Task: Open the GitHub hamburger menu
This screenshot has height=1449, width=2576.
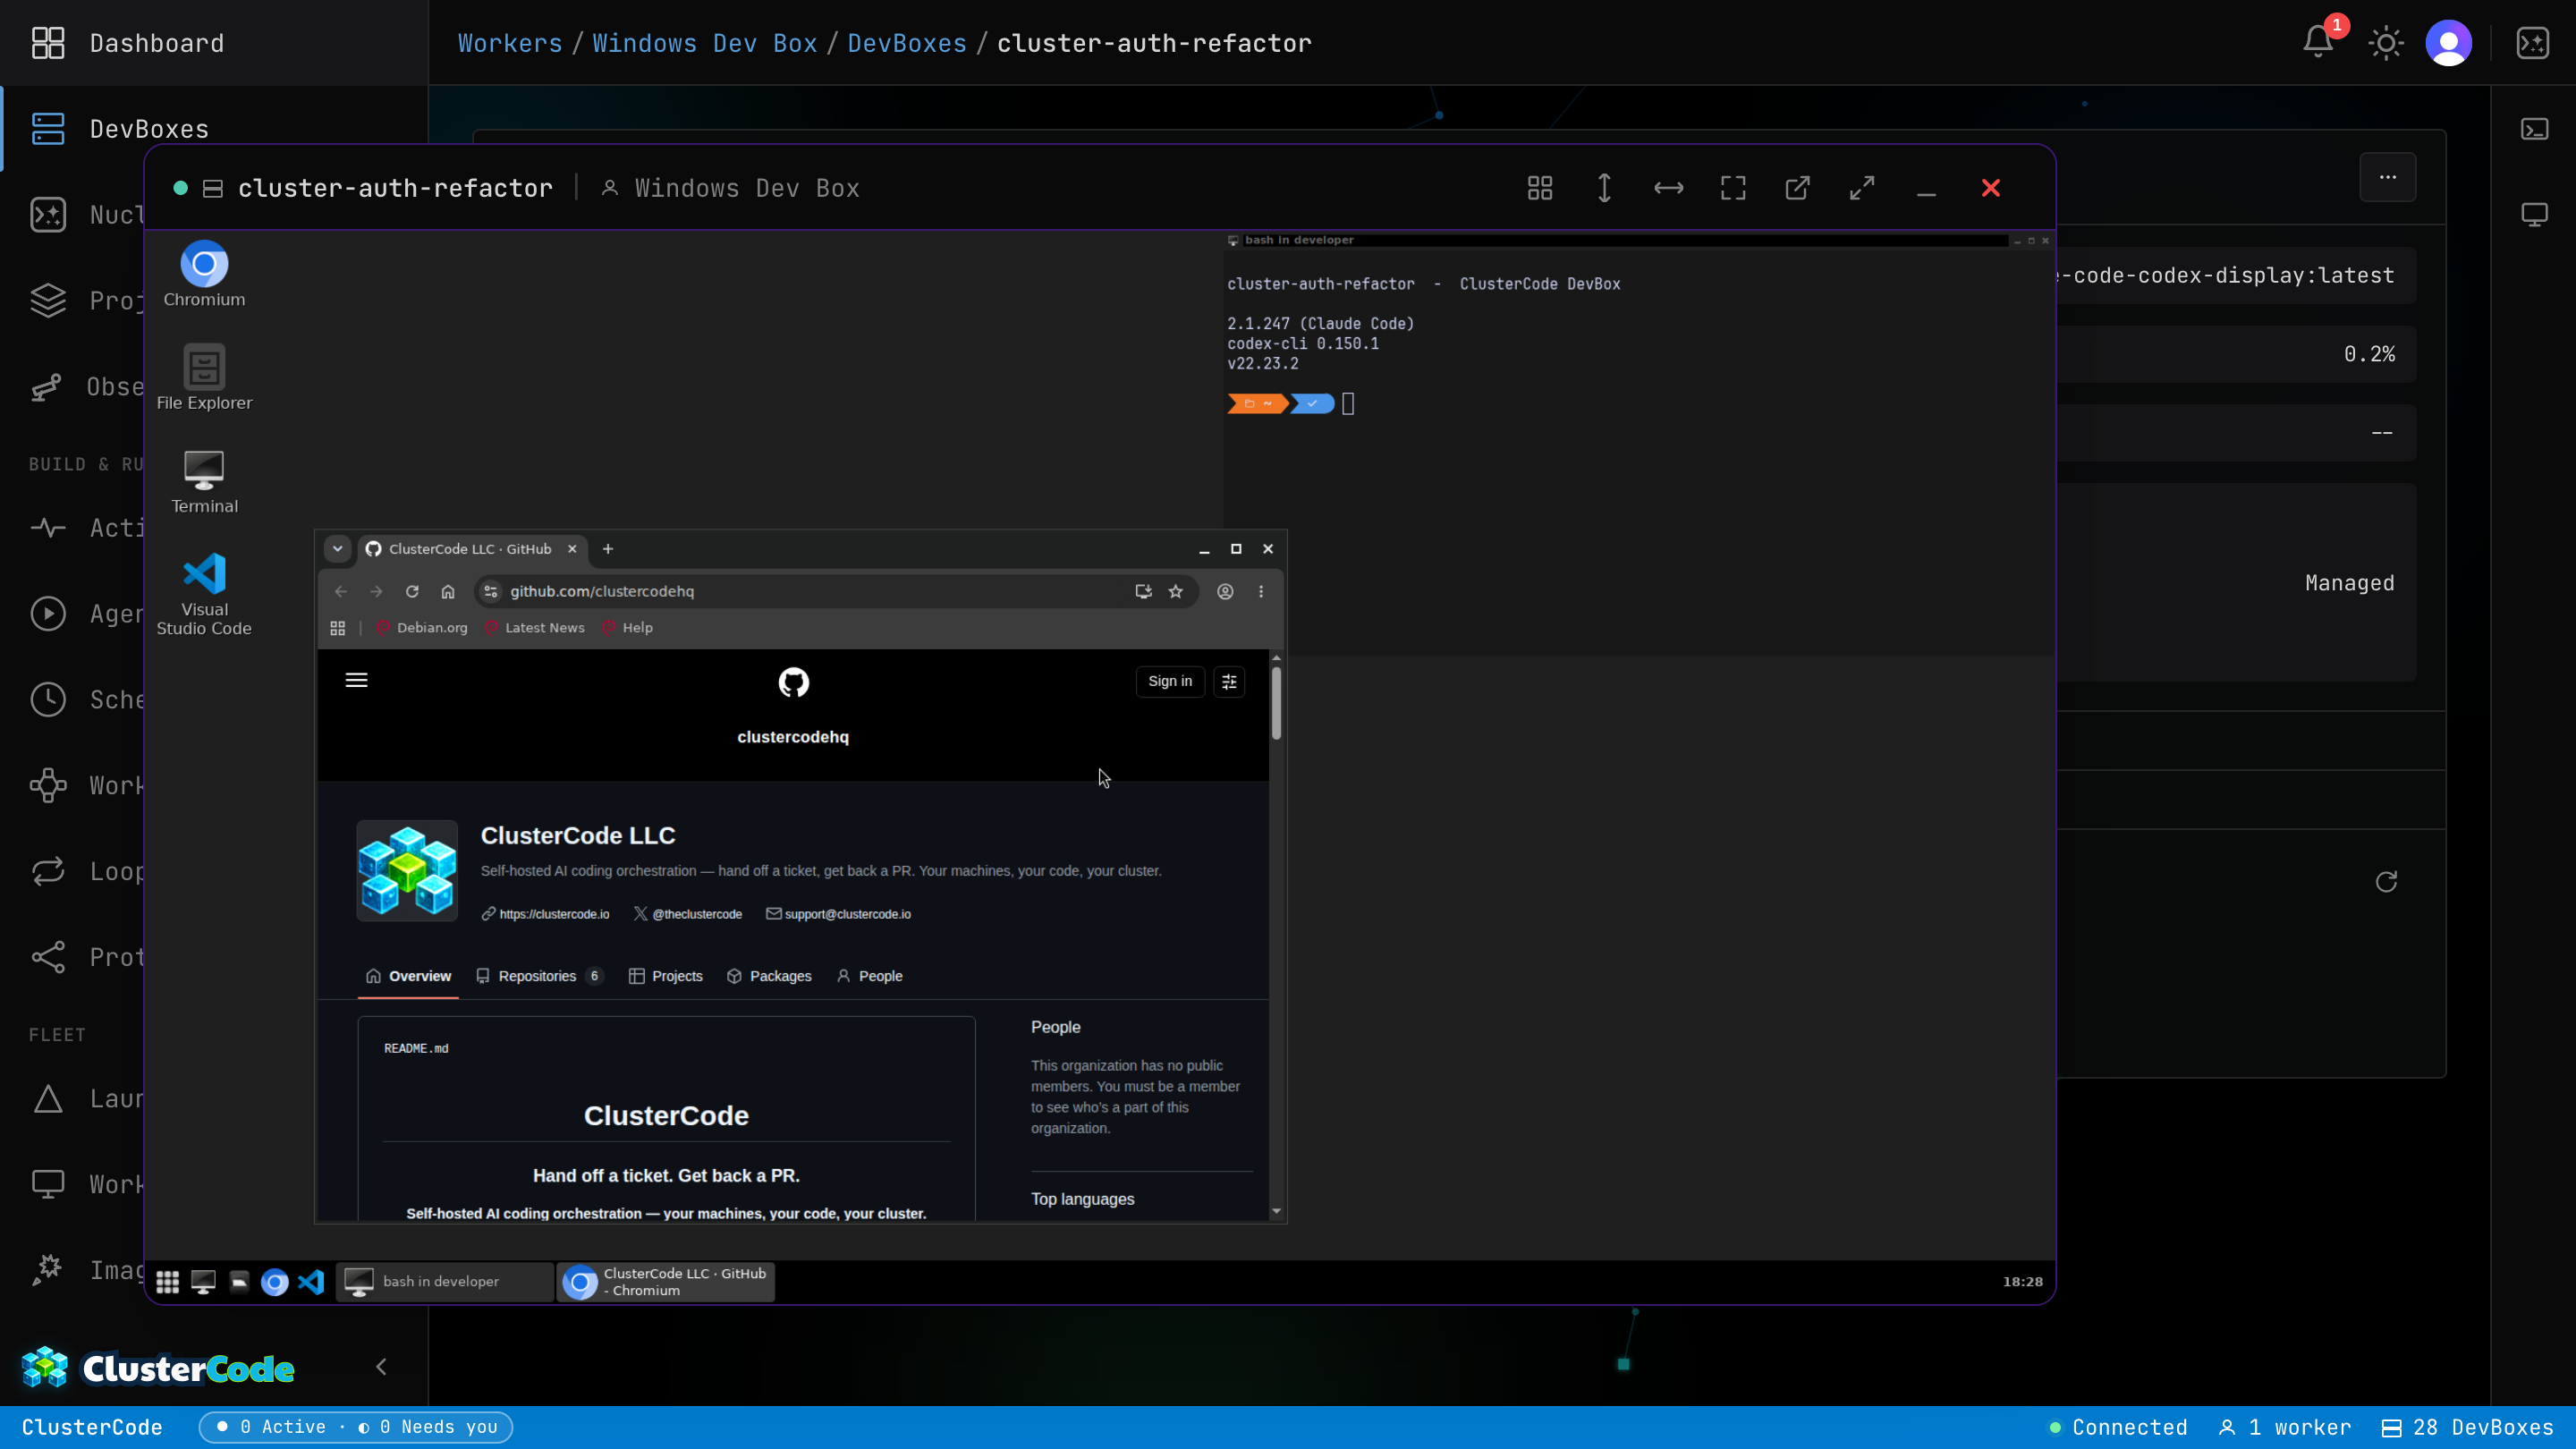Action: 356,681
